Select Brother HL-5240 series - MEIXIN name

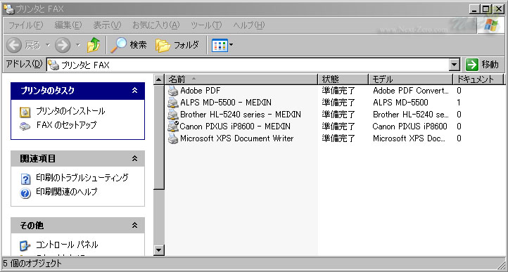coord(241,115)
